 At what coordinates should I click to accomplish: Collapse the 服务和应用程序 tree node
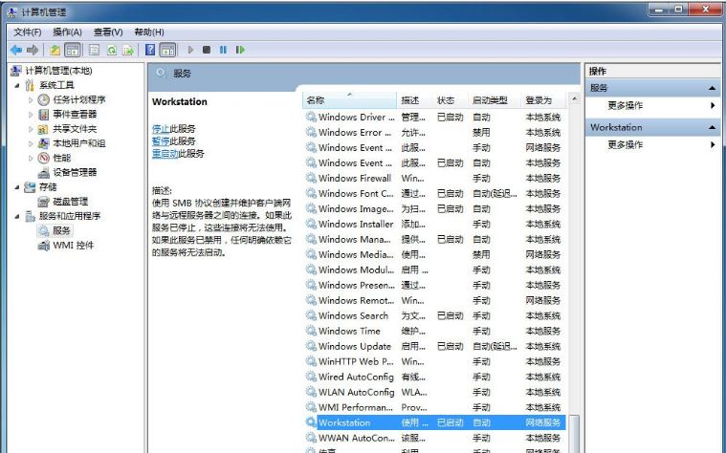17,216
